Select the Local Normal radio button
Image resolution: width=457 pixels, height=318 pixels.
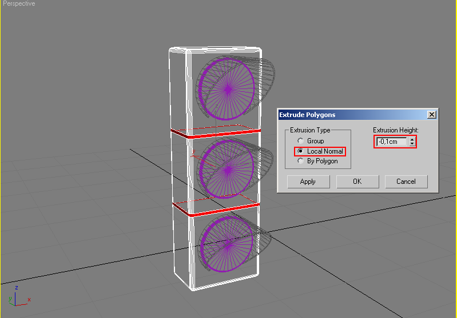(x=300, y=151)
